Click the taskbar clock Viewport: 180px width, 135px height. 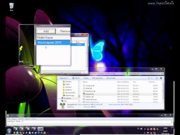pos(165,131)
